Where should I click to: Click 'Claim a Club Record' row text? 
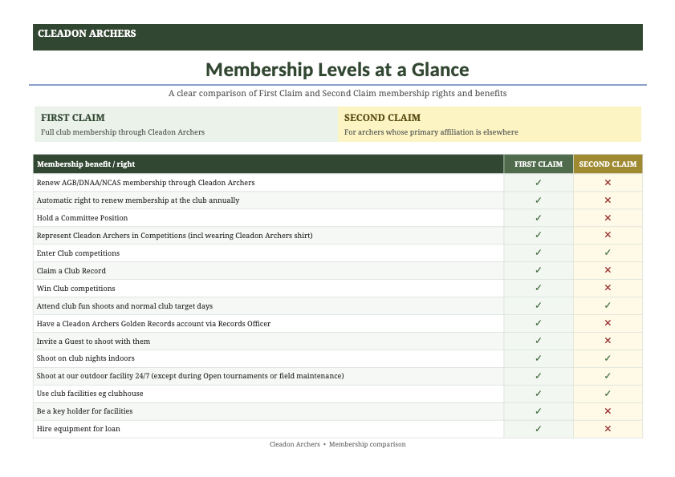71,270
